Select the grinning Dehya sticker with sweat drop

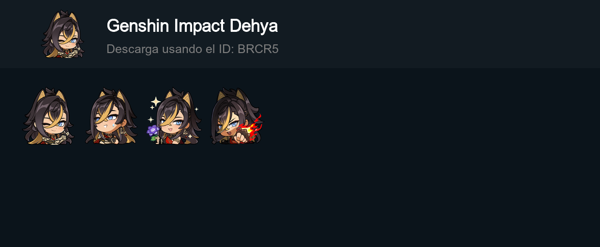111,116
